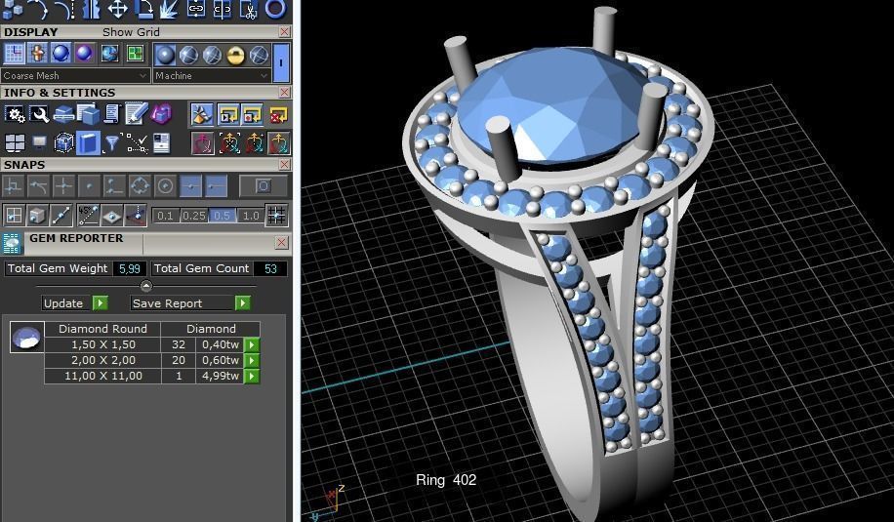Click the stacked cubes icon in top toolbar

click(13, 9)
